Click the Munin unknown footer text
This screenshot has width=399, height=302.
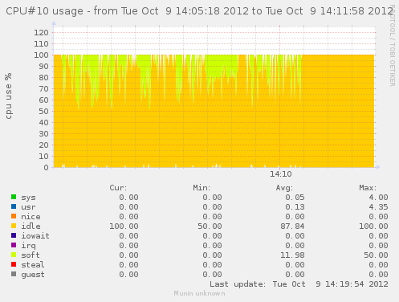tap(199, 293)
